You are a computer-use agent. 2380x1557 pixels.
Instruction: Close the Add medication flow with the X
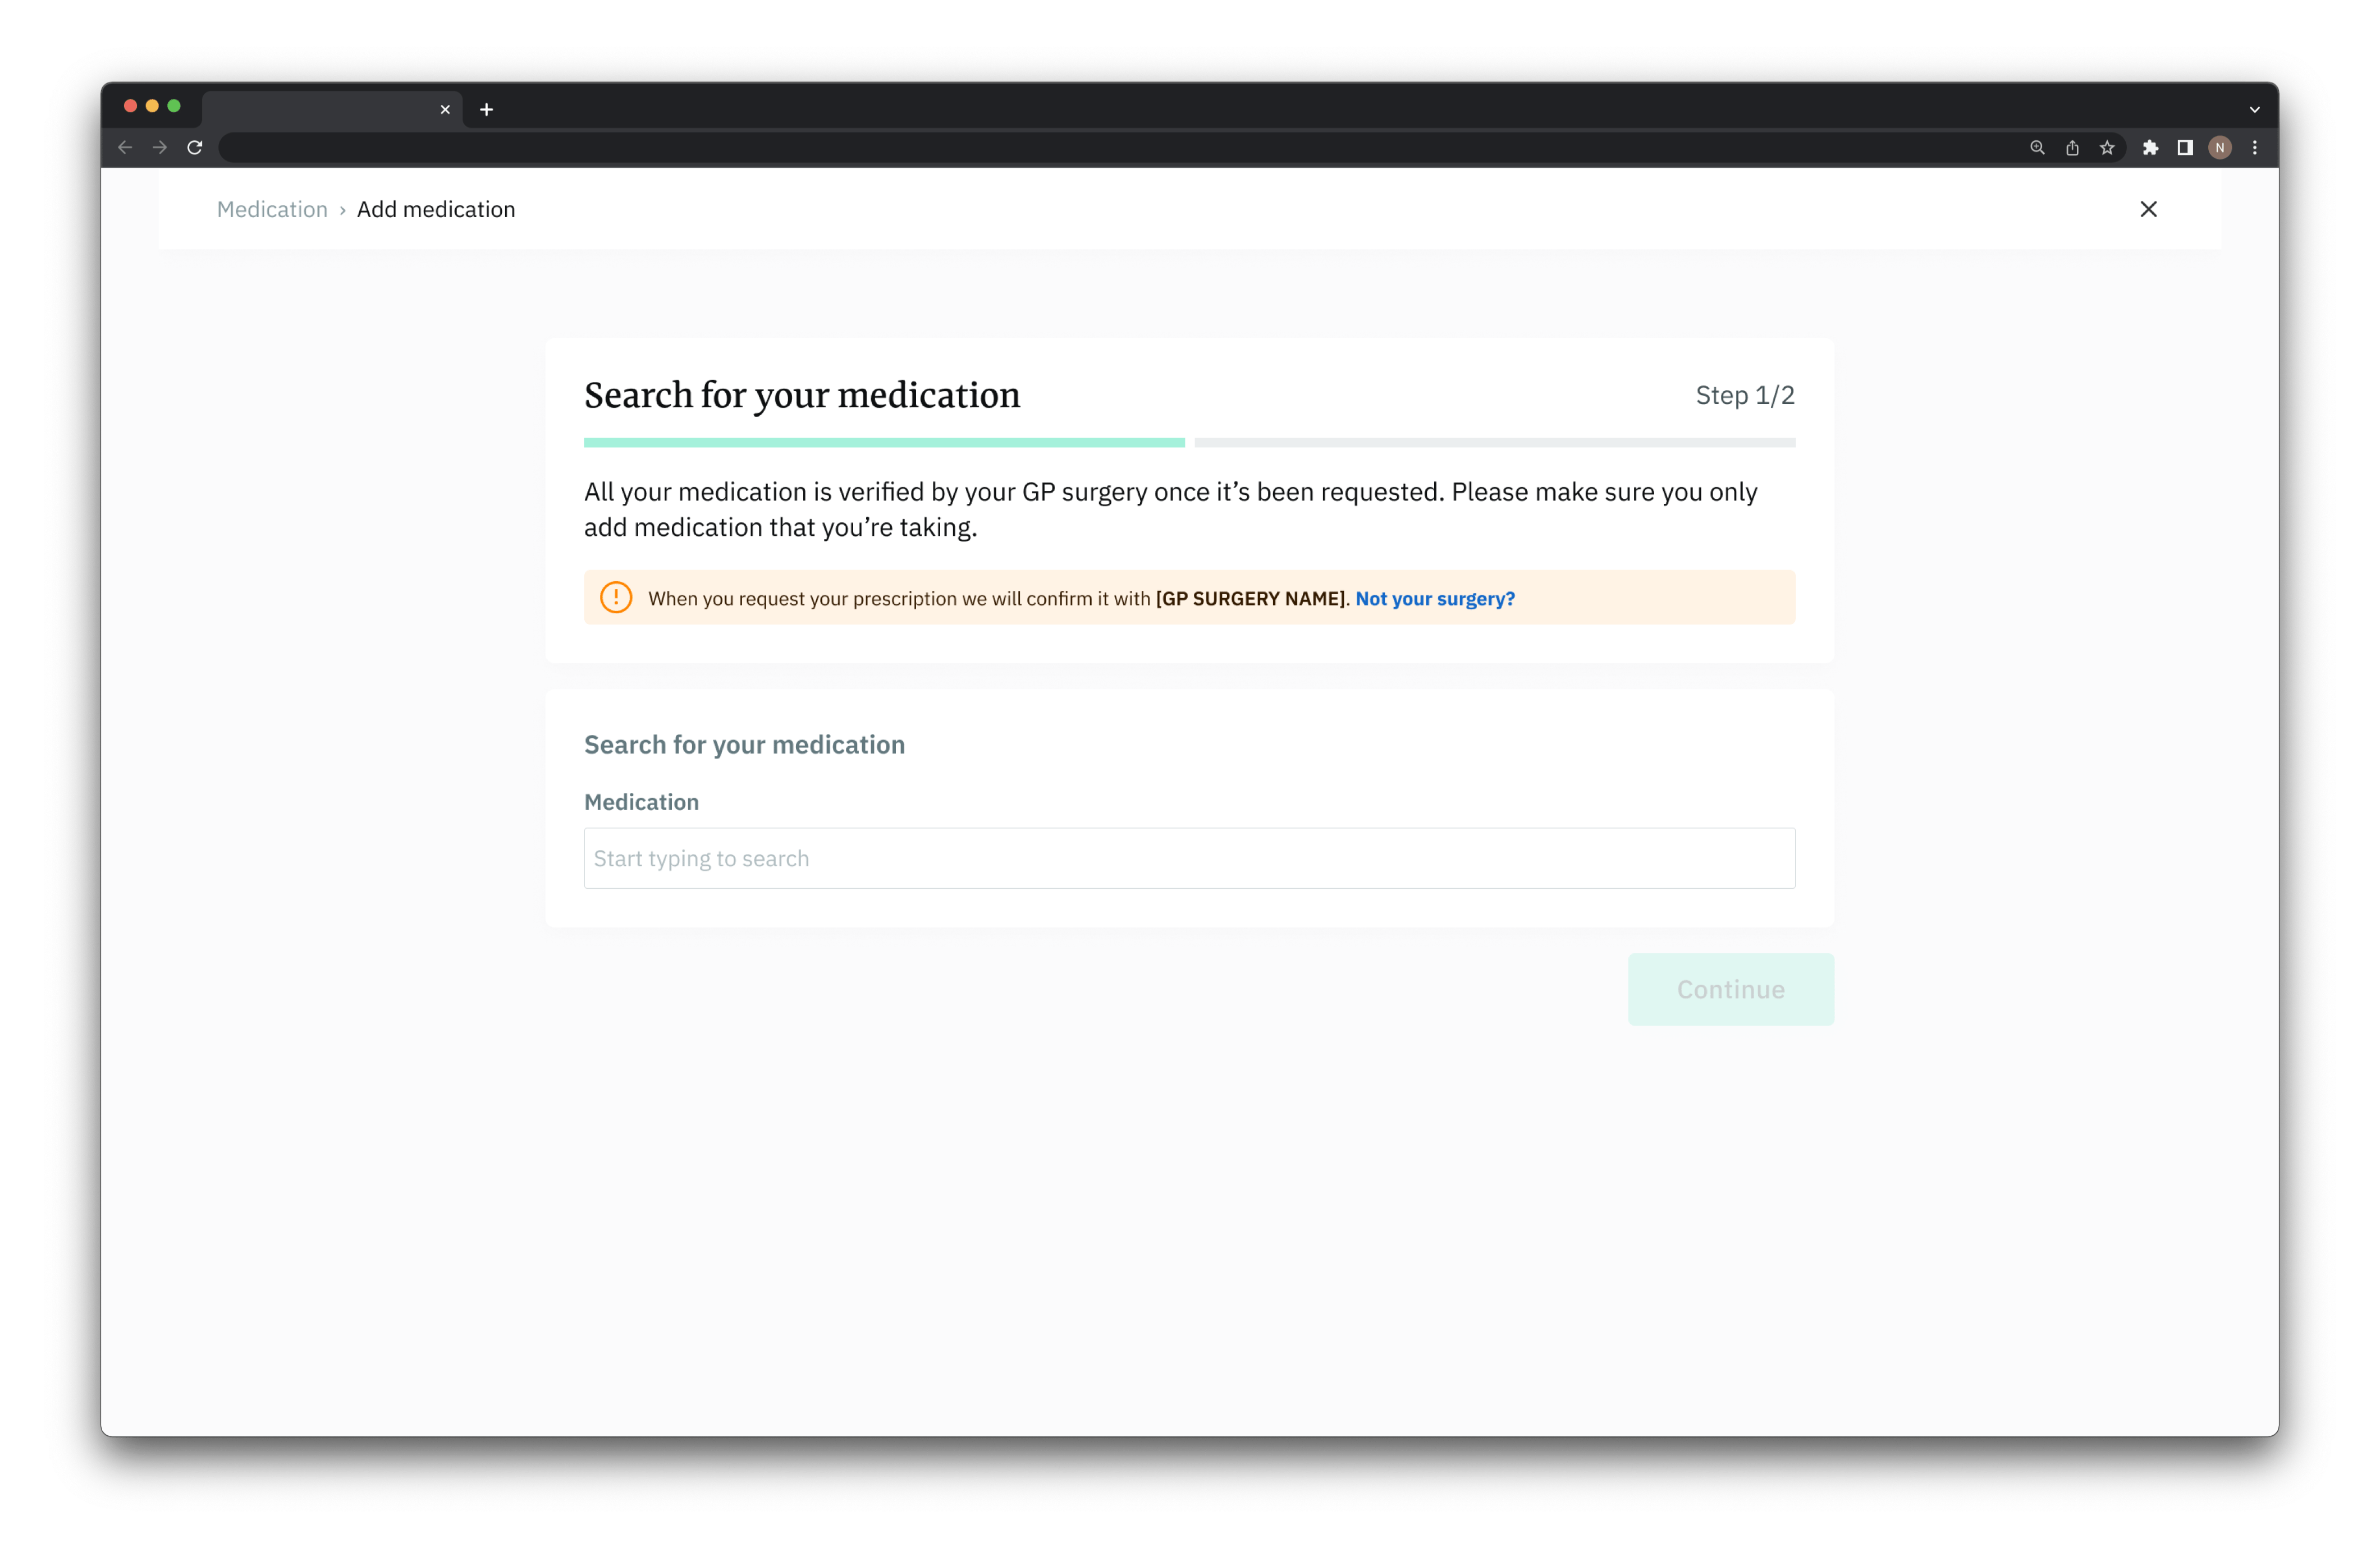[2148, 209]
